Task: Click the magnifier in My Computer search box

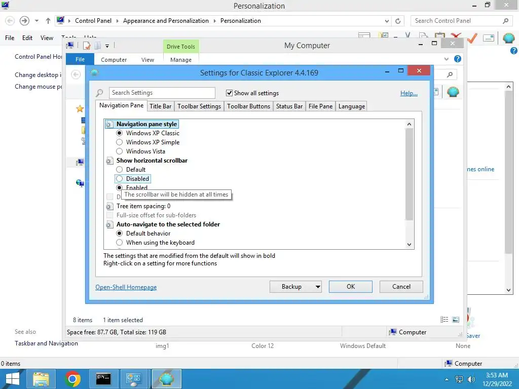Action: (450, 74)
